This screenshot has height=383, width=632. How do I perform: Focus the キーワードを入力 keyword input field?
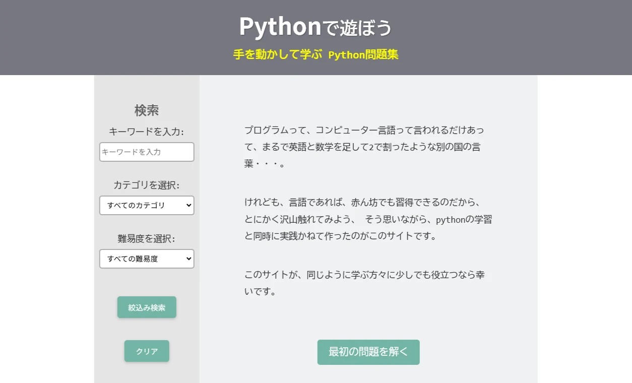click(147, 152)
